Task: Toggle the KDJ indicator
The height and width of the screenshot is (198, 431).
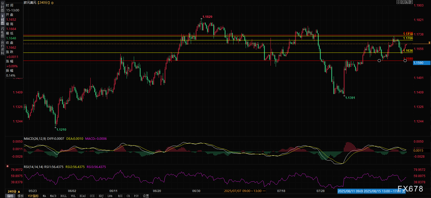Action: pos(101,196)
